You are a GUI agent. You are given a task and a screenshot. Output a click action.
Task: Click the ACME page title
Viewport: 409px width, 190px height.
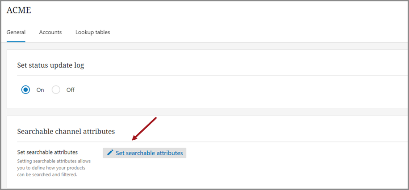pos(19,10)
